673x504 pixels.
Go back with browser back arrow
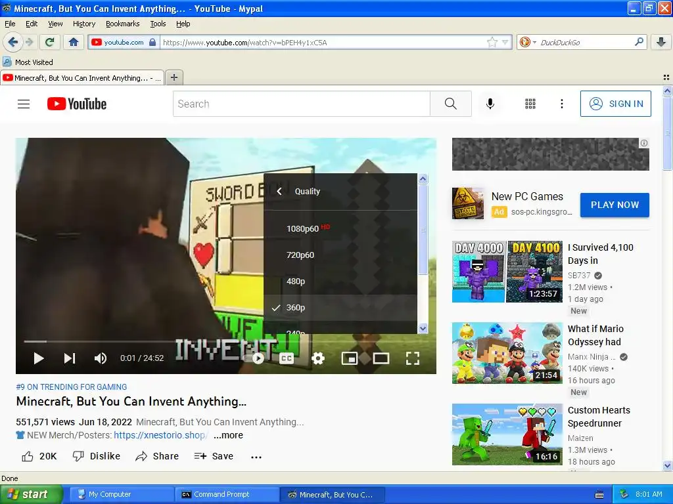[12, 42]
